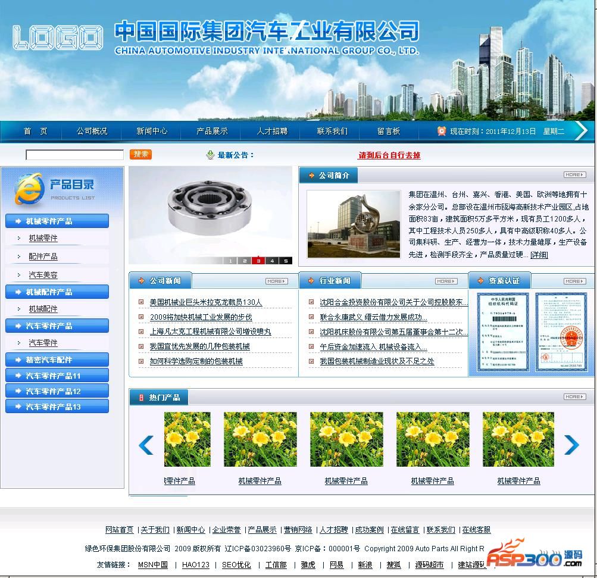Click MORE button in 热门产品 section
The width and height of the screenshot is (597, 578).
pos(574,397)
